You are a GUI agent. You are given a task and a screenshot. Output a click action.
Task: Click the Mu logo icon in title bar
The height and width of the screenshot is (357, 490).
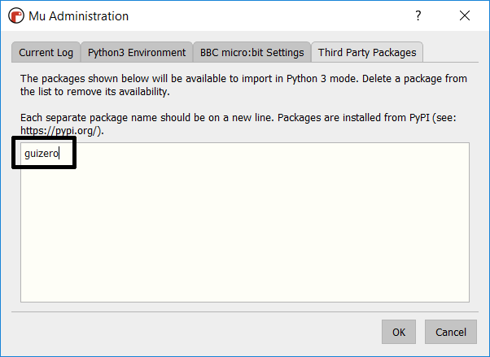click(16, 15)
